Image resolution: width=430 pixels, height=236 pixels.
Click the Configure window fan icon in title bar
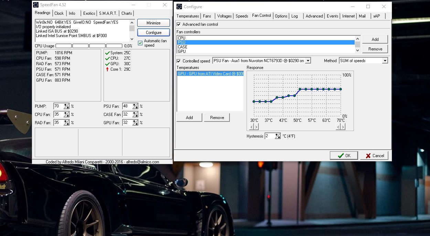tap(179, 7)
